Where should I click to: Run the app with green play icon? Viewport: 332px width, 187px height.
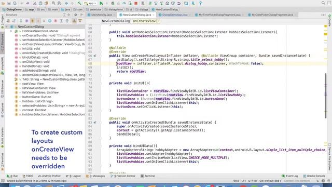point(101,3)
